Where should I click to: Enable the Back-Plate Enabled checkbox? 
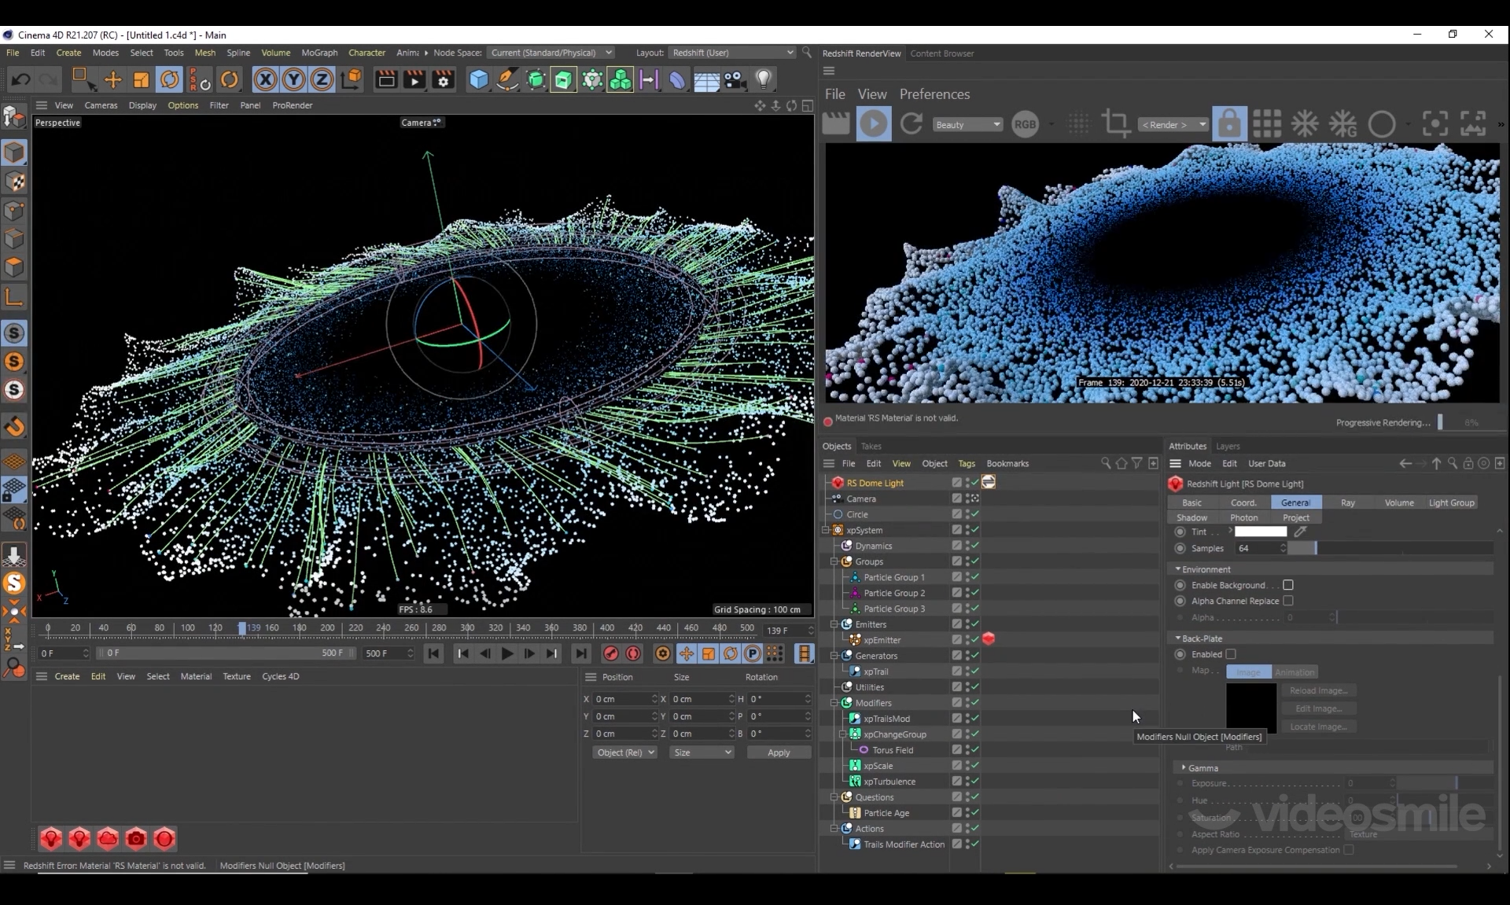click(x=1231, y=654)
